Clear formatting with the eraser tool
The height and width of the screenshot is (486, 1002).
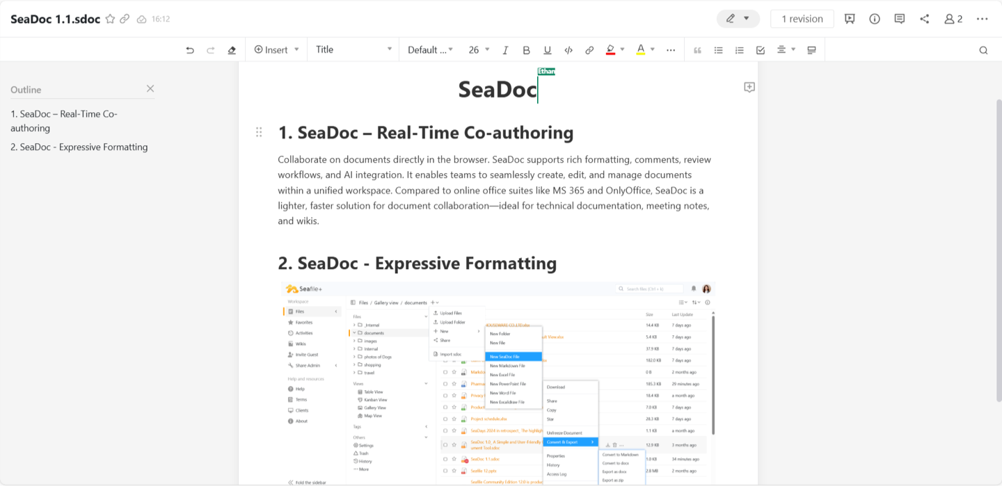(232, 50)
